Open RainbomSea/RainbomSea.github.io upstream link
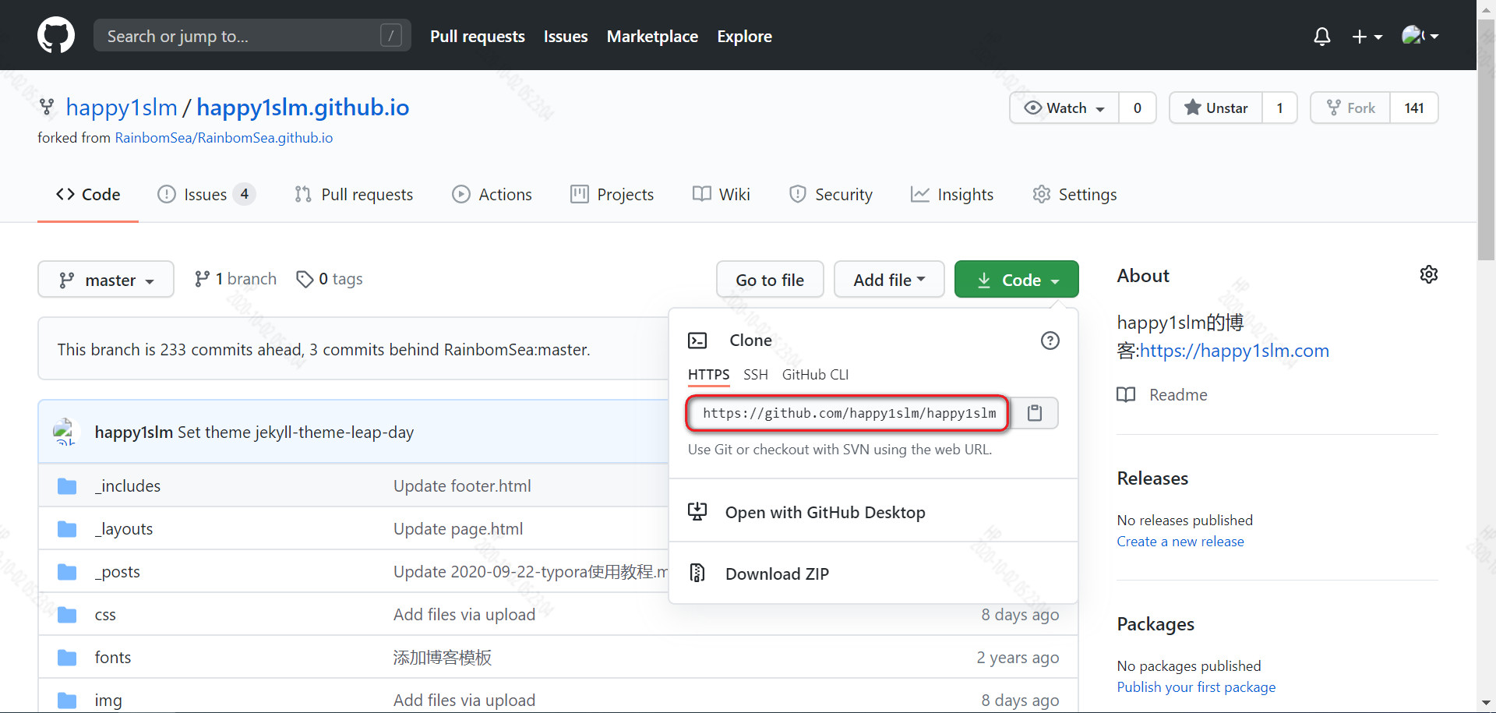The width and height of the screenshot is (1496, 713). pos(224,138)
